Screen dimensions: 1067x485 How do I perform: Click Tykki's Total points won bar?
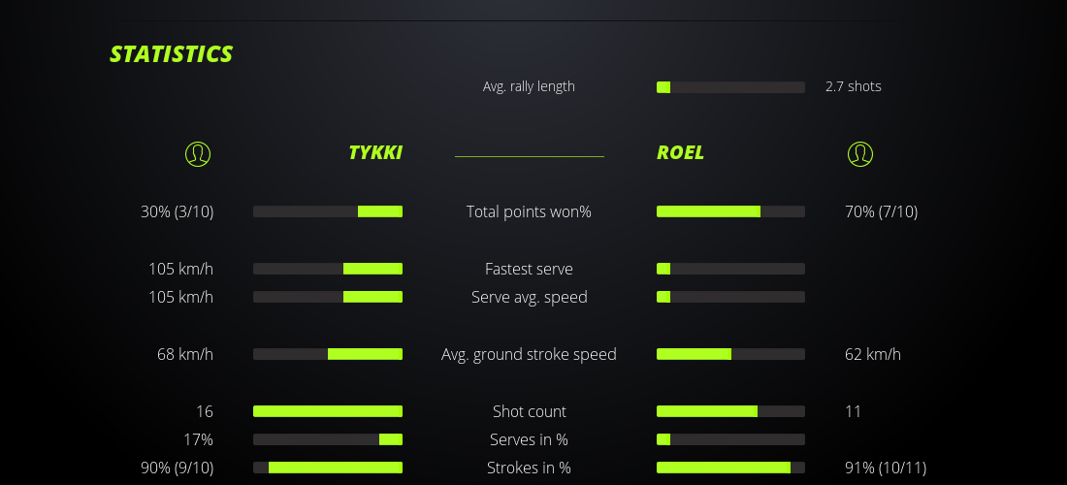click(x=328, y=211)
